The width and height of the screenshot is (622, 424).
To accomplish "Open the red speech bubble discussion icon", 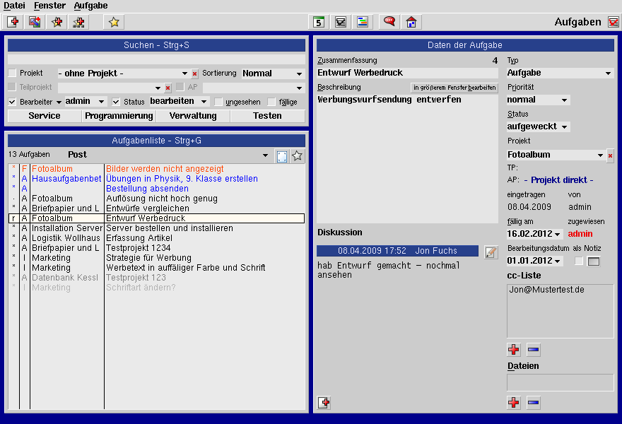I will 389,22.
